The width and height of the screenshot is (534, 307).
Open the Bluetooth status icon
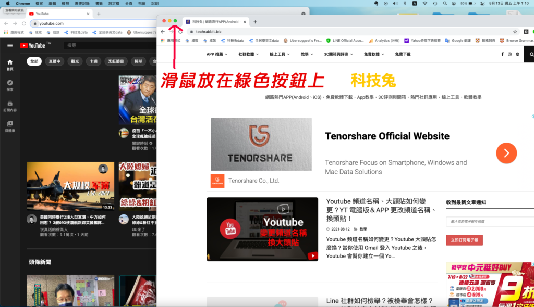(405, 4)
